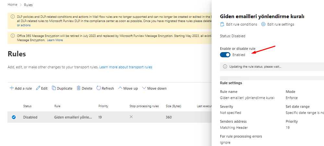Viewport: 324px width, 146px height.
Task: Click the Duplicate copy icon
Action: [54, 88]
